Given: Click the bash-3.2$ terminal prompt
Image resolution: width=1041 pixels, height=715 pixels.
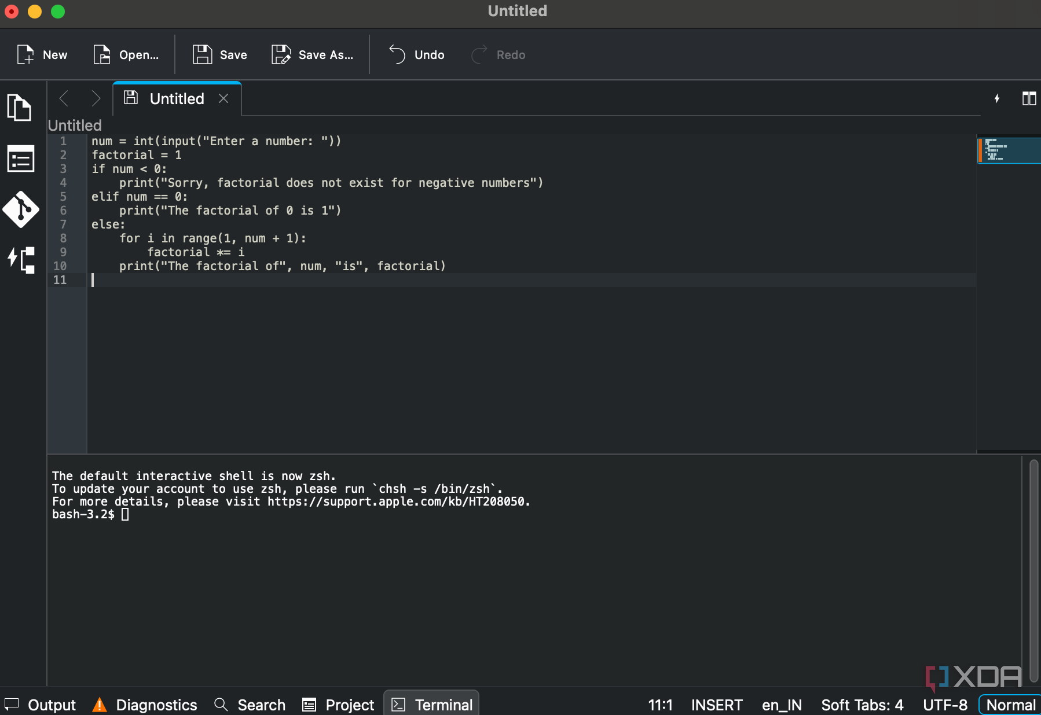Looking at the screenshot, I should (x=83, y=514).
